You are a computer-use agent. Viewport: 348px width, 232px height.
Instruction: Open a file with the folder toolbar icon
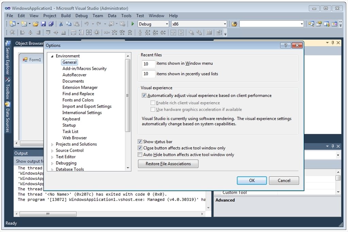pos(35,24)
